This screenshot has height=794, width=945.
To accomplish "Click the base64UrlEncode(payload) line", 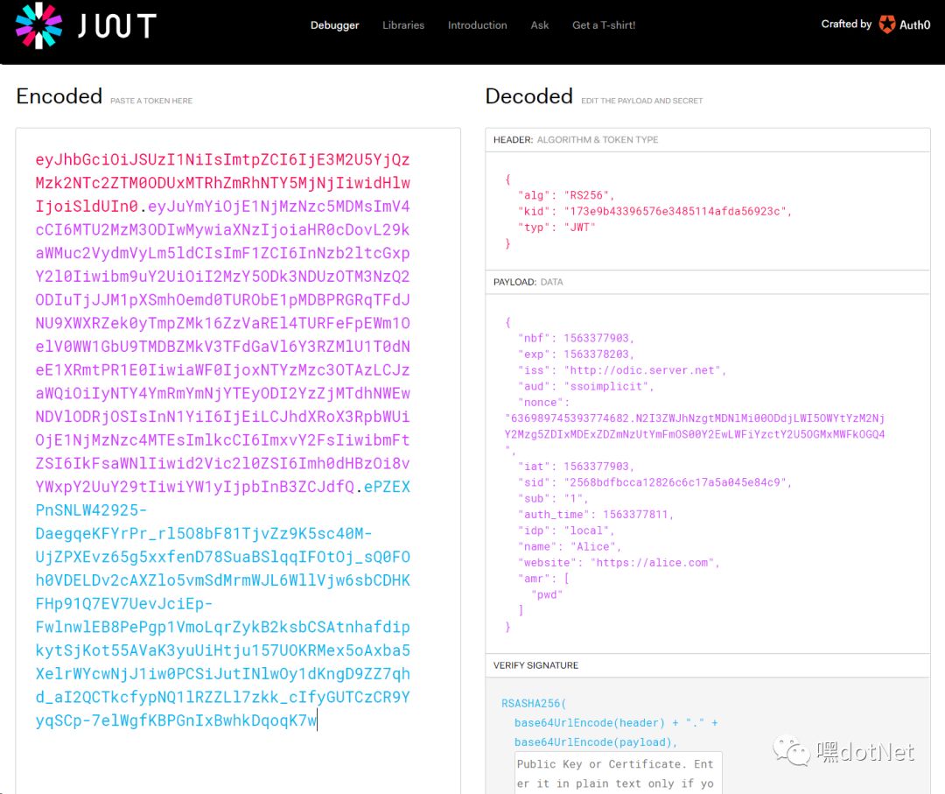I will (596, 742).
